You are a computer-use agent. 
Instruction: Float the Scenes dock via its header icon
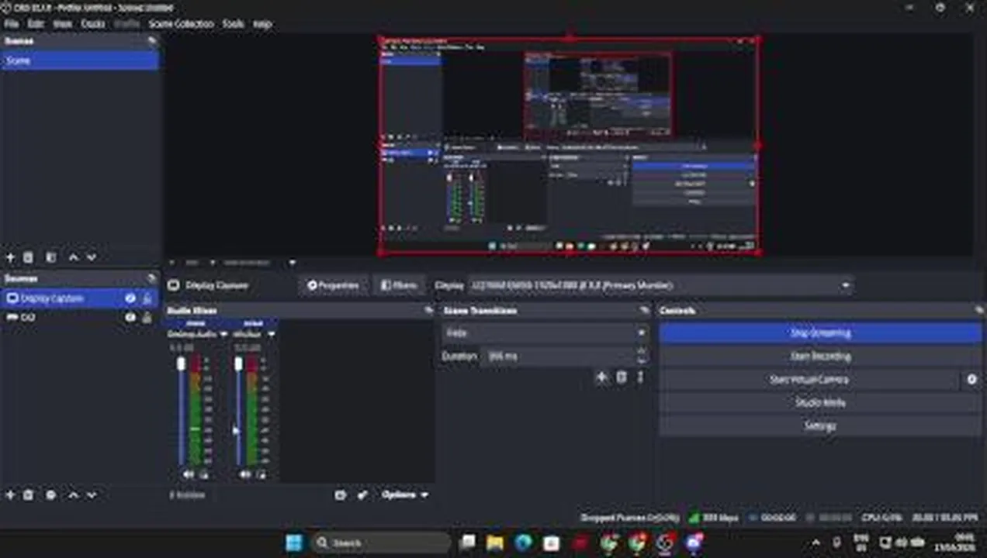(x=152, y=41)
